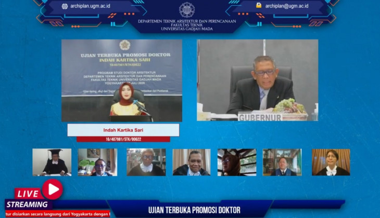The image size is (380, 218).
Task: Click the red scrolling ticker text
Action: click(58, 214)
